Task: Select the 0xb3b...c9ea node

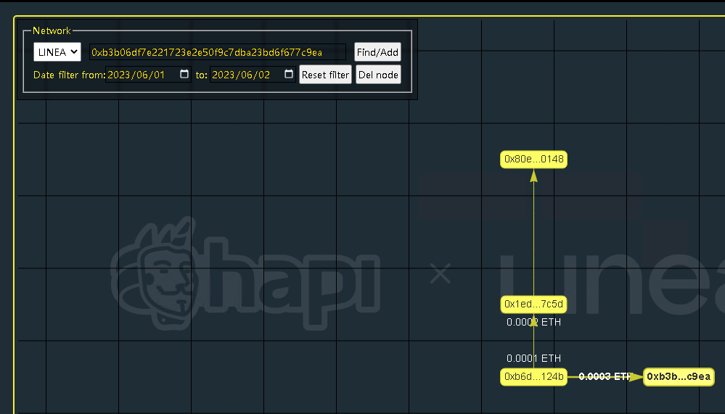Action: coord(679,376)
